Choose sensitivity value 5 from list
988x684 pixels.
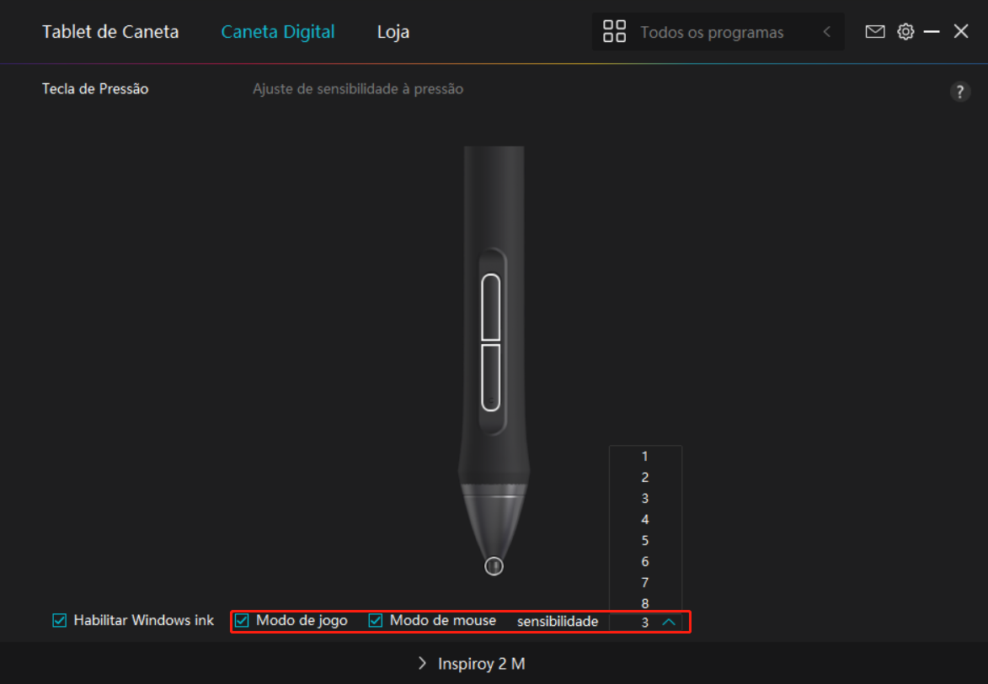pos(645,540)
